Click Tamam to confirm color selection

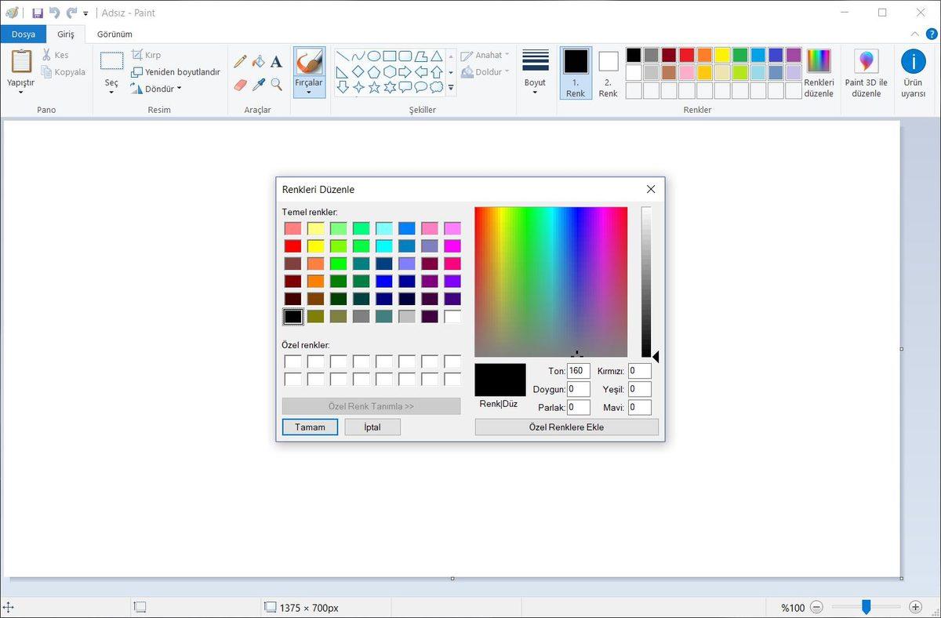coord(309,427)
